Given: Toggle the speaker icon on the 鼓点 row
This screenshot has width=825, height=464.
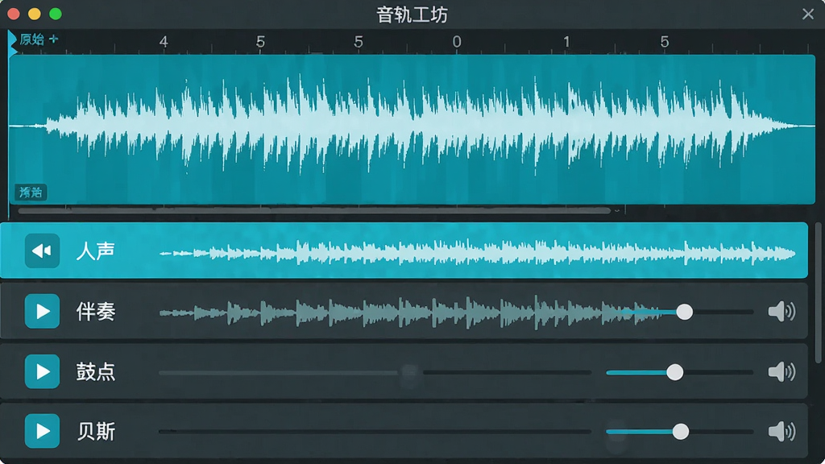Looking at the screenshot, I should [x=781, y=372].
